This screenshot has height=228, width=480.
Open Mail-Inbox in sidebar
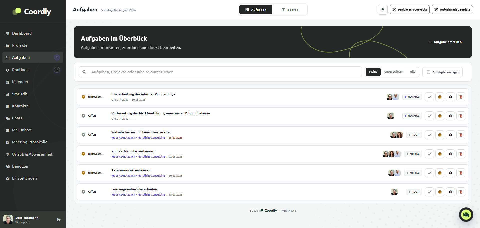click(33, 130)
